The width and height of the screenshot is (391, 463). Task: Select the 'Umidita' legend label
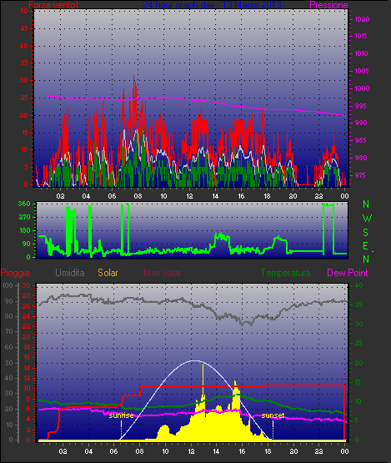[x=70, y=273]
